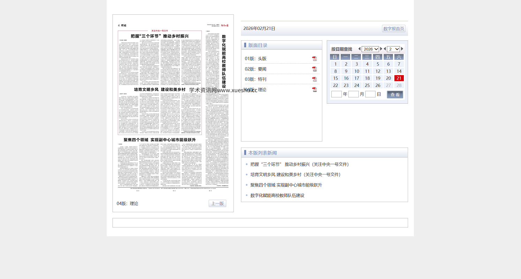Viewport: 521px width, 279px height.
Task: Open the PDF icon beside 02版 要闻
Action: pos(314,69)
